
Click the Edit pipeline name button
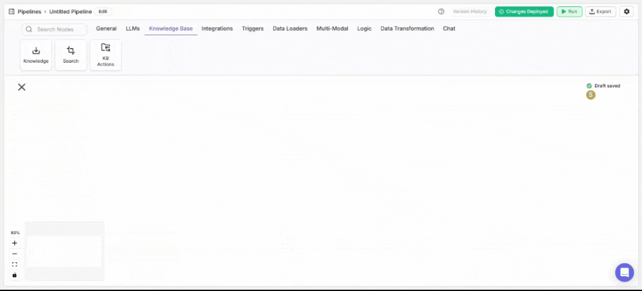pyautogui.click(x=103, y=12)
